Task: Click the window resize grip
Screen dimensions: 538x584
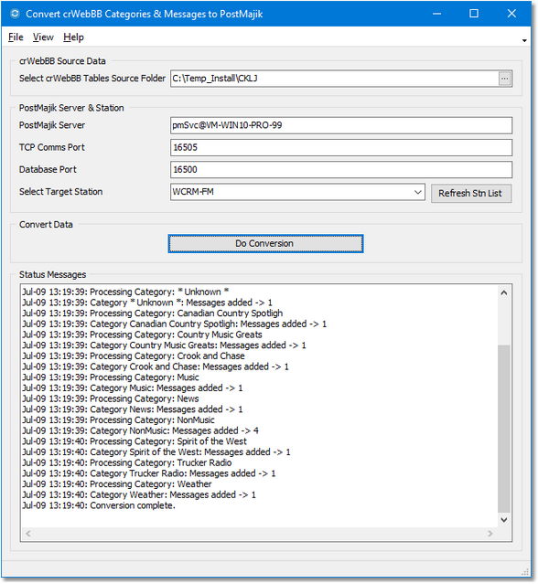Action: [x=525, y=572]
